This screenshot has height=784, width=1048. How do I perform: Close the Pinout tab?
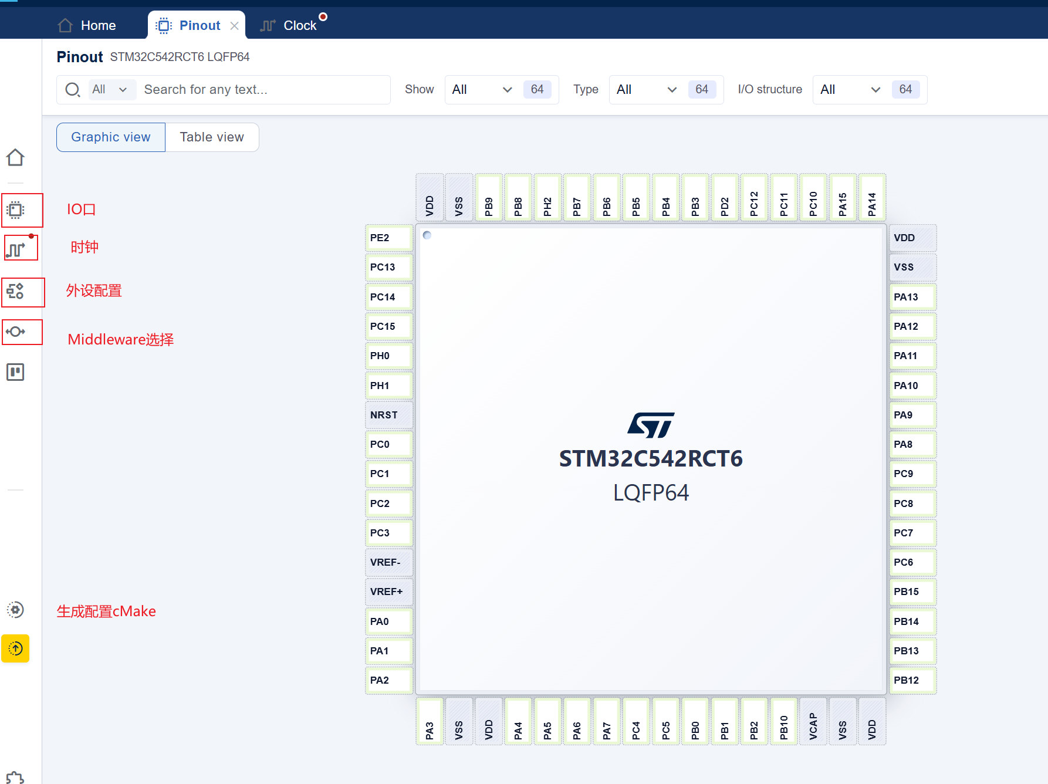tap(234, 26)
